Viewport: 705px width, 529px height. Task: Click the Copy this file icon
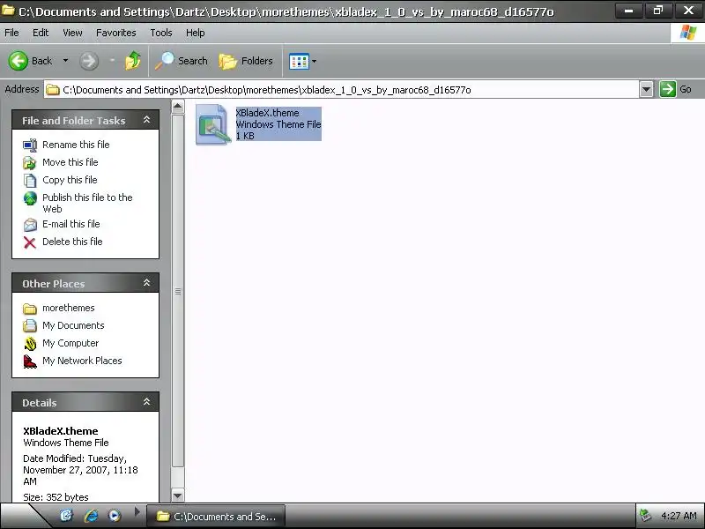click(30, 181)
